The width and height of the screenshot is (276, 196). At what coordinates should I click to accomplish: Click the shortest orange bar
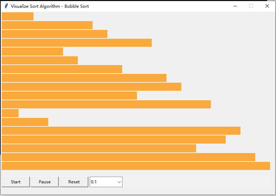(10, 113)
